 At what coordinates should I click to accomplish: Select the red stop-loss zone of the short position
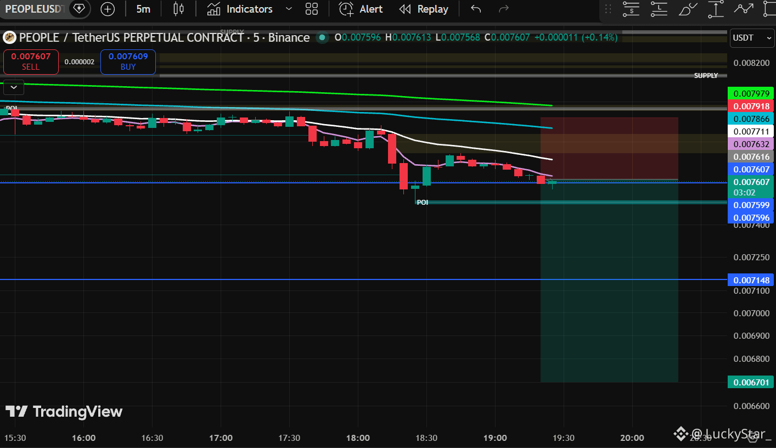click(609, 148)
